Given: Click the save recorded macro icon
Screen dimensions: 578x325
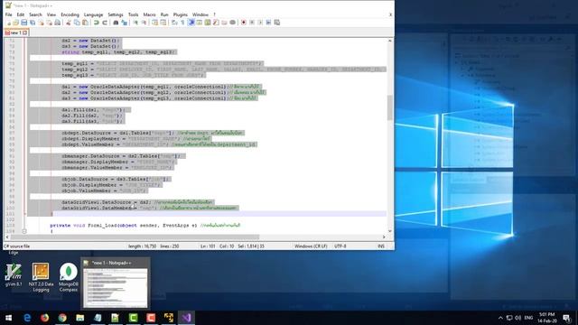Looking at the screenshot, I should coord(277,23).
